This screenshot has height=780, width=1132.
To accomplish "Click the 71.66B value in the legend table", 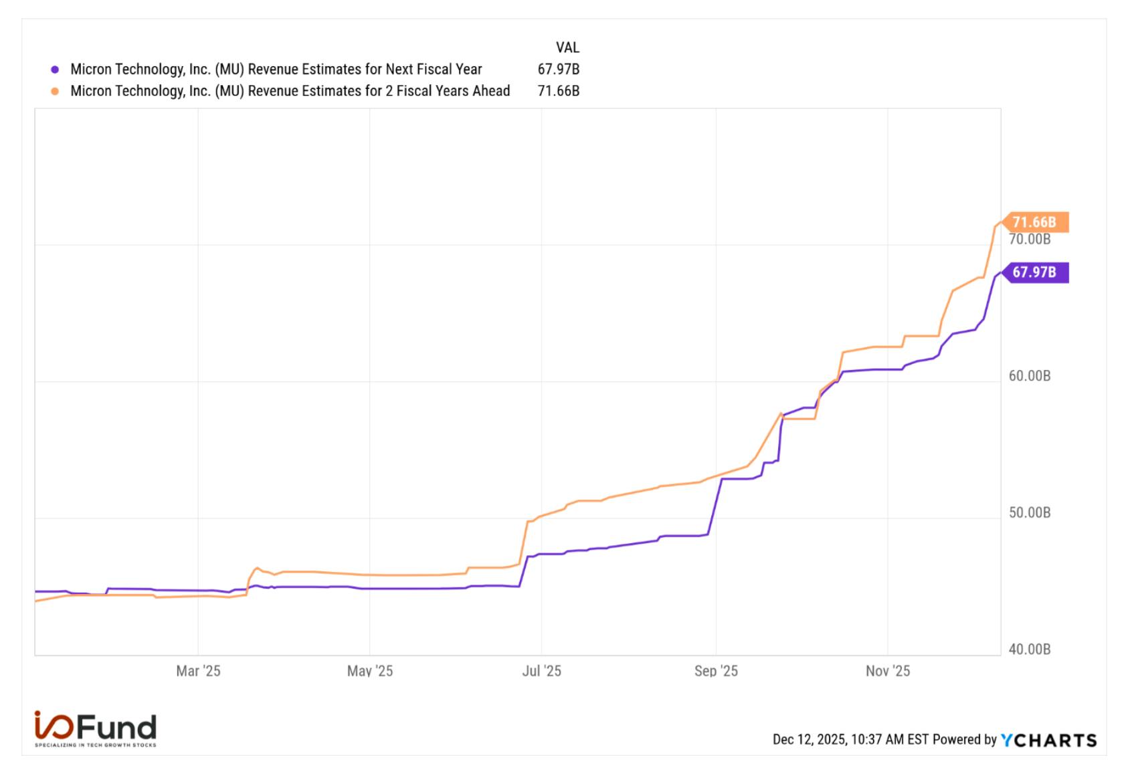I will click(x=559, y=91).
